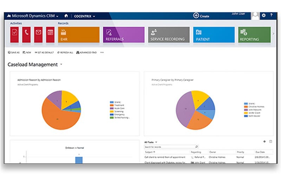Click the Screening legend entry
The height and width of the screenshot is (176, 281).
tap(117, 111)
